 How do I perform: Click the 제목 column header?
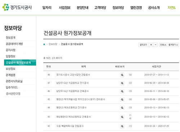coord(84,67)
